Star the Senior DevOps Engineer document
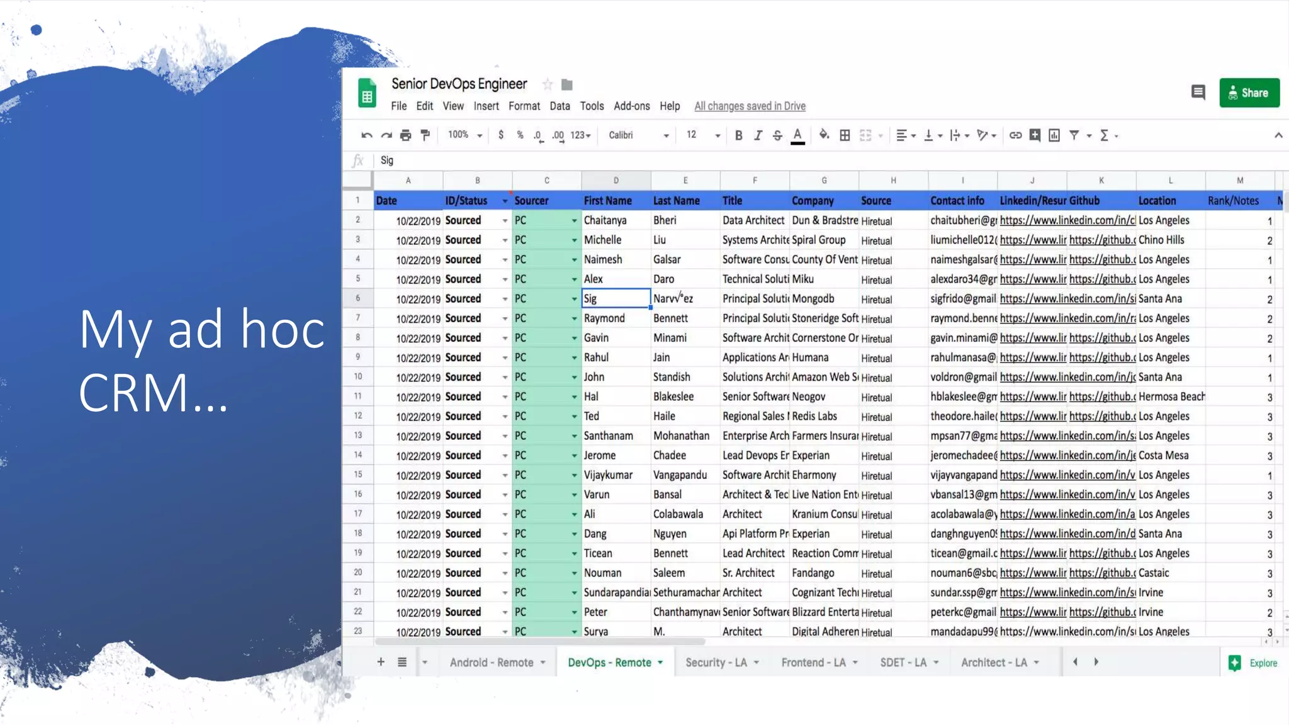 click(548, 84)
